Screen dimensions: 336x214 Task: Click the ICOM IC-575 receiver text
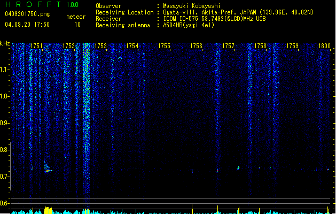[214, 19]
